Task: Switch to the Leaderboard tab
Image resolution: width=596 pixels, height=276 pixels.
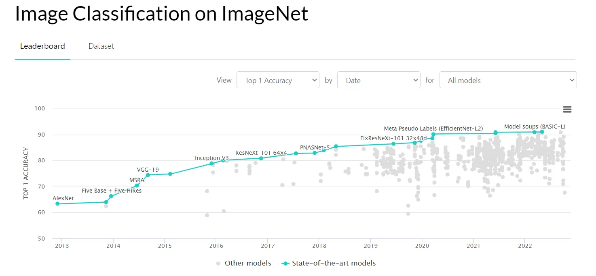Action: [x=42, y=46]
